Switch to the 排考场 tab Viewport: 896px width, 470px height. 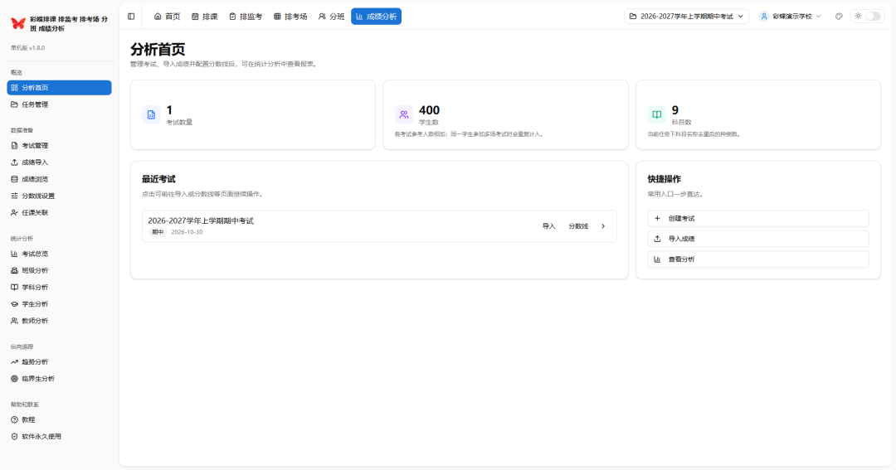coord(290,17)
